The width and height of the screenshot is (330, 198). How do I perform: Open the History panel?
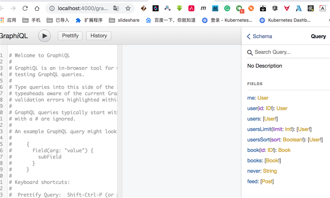click(99, 36)
